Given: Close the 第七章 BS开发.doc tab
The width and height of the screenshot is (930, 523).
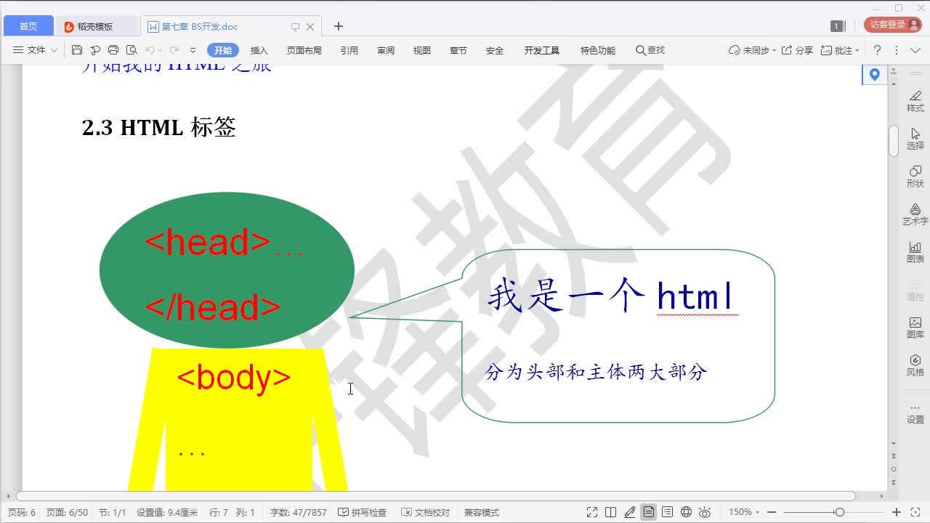Looking at the screenshot, I should pyautogui.click(x=310, y=27).
